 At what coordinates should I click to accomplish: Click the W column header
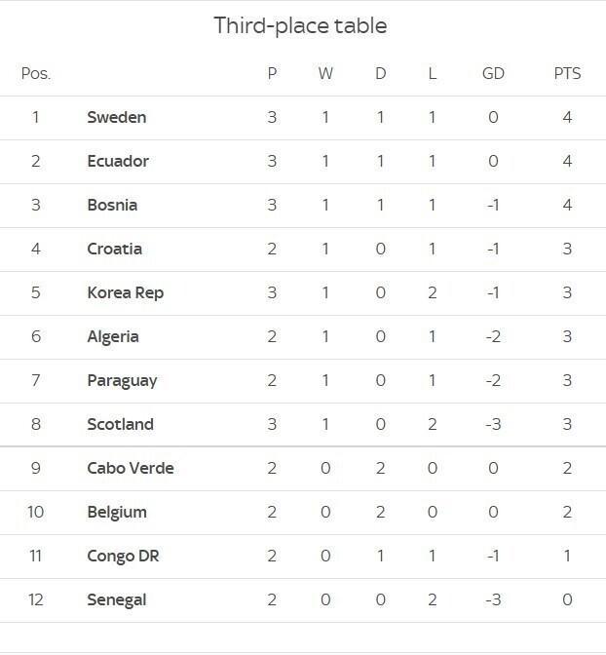[x=325, y=73]
